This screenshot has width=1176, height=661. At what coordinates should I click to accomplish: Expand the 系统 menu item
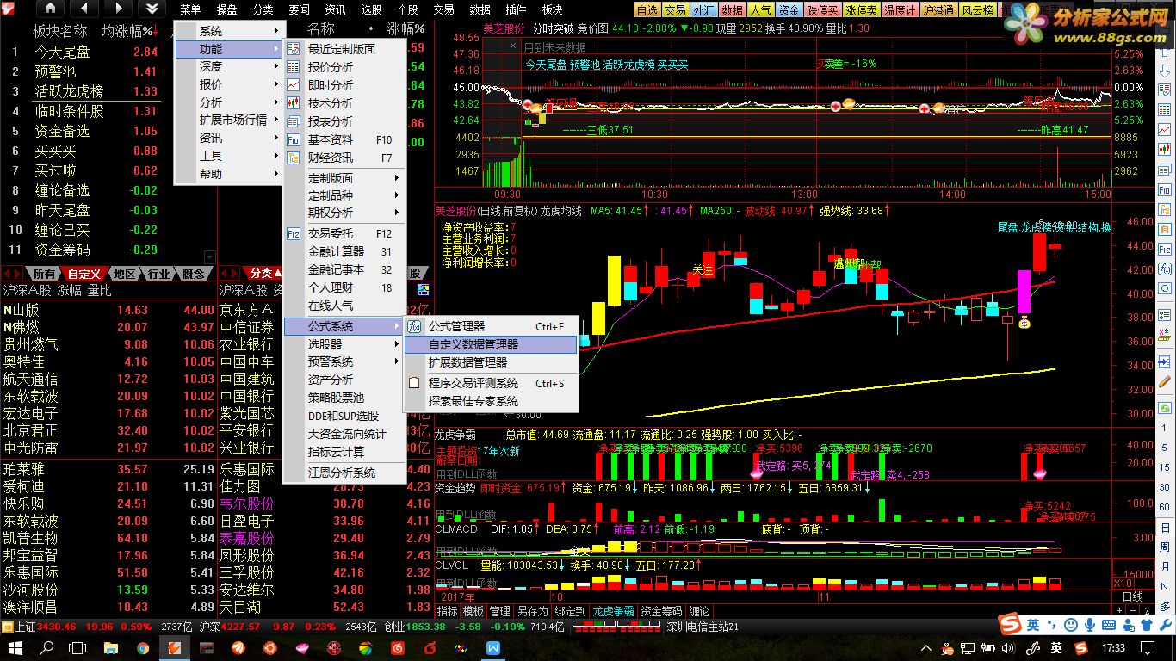(228, 31)
